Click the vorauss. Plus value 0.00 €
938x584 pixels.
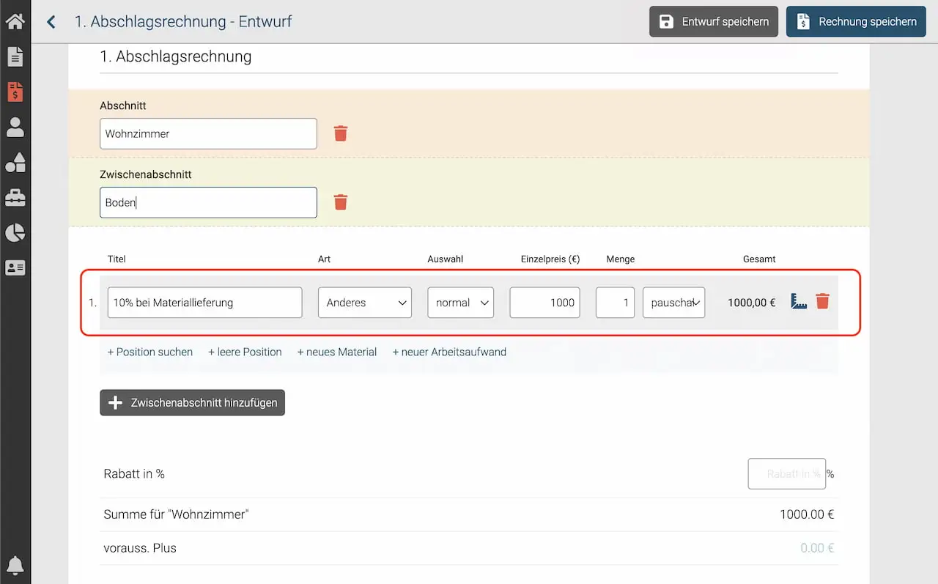(x=817, y=548)
